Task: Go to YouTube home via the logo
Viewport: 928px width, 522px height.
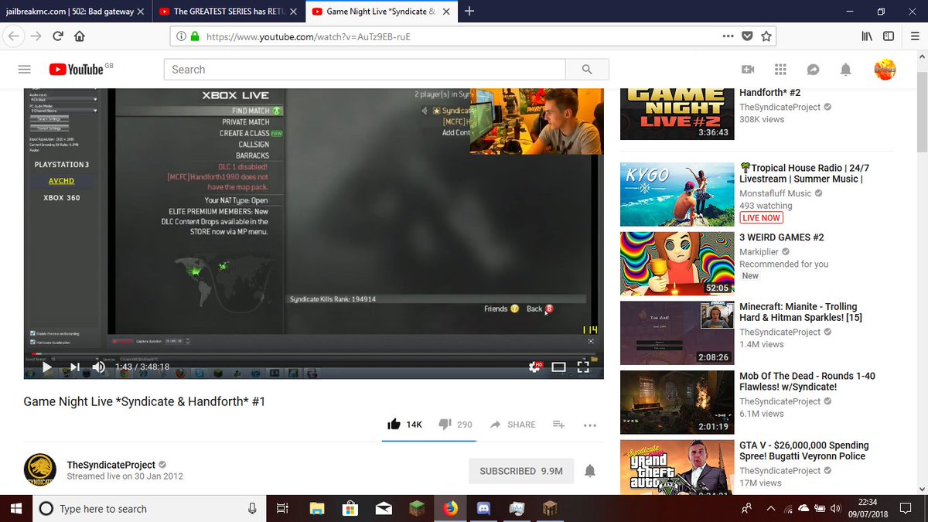Action: (x=76, y=70)
